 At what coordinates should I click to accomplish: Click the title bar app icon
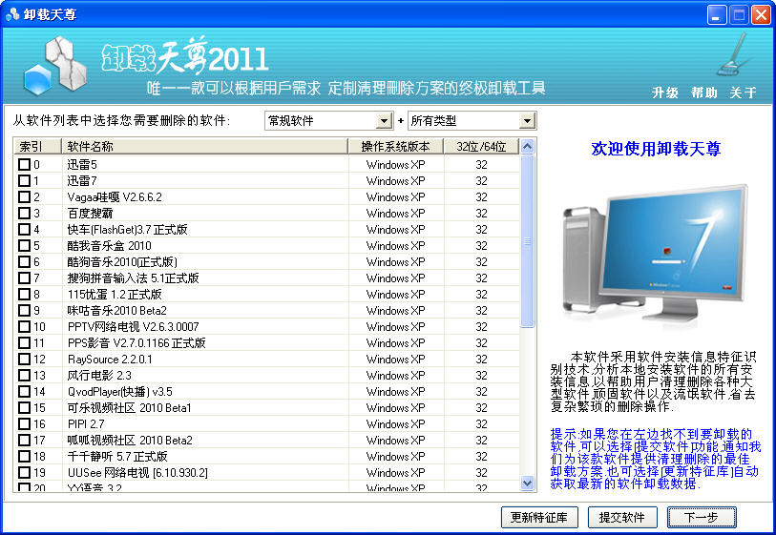coord(12,15)
